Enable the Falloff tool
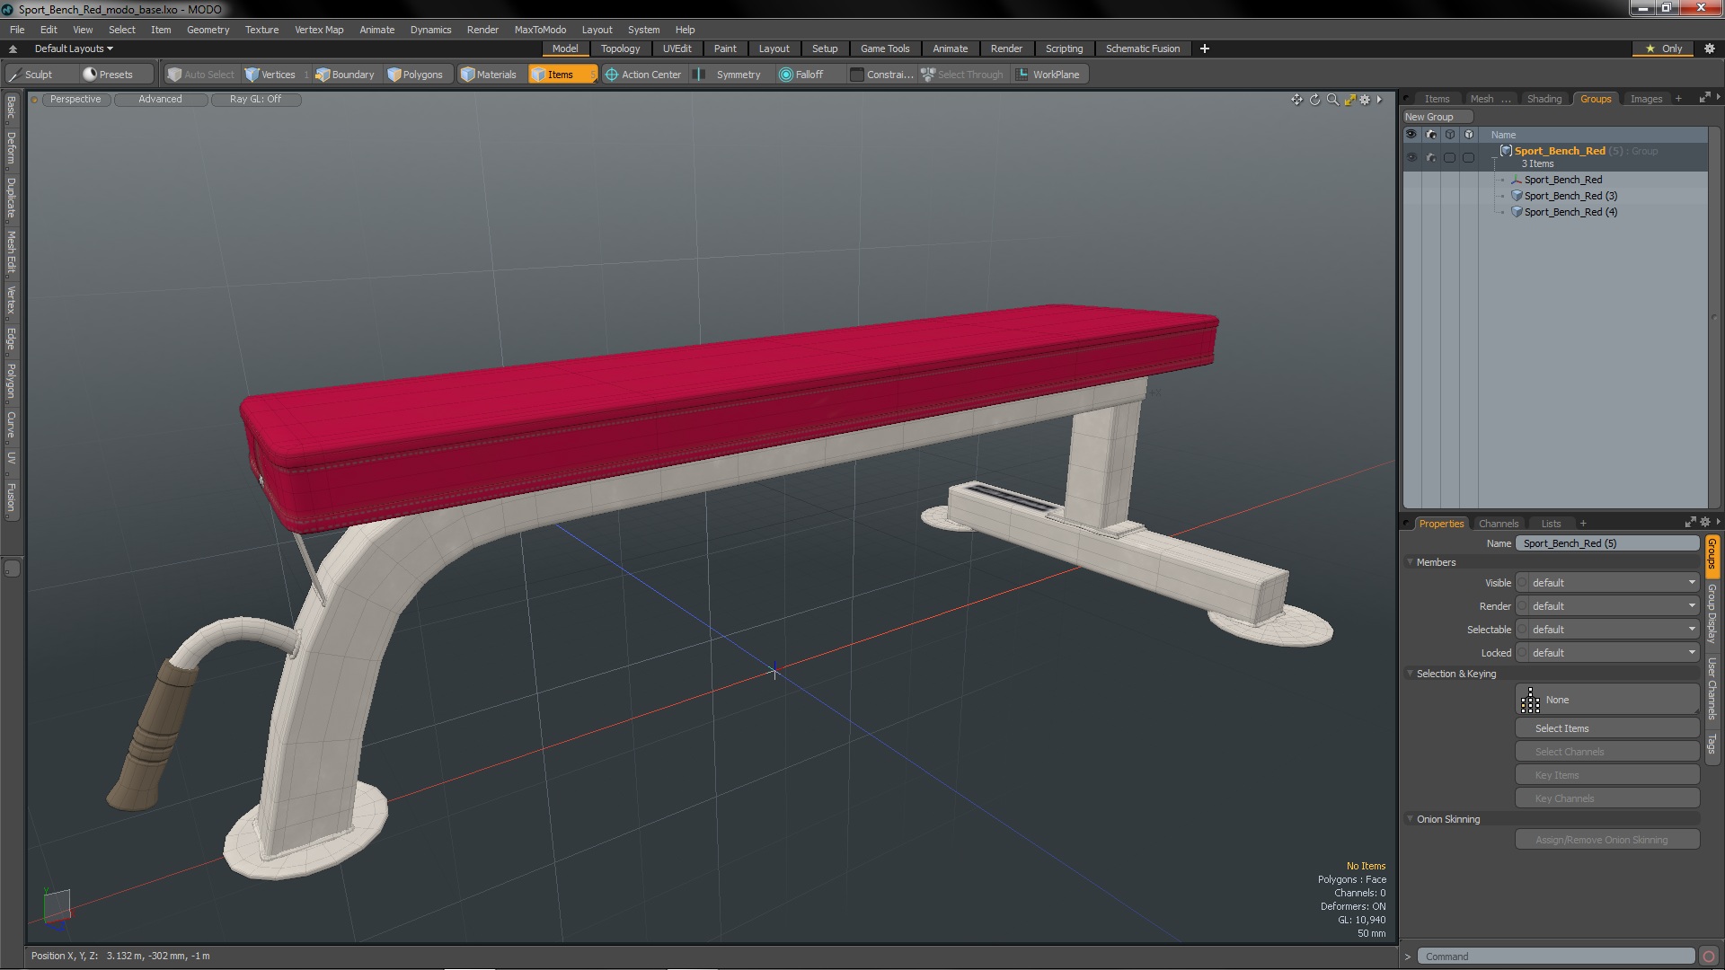The height and width of the screenshot is (970, 1725). coord(801,75)
